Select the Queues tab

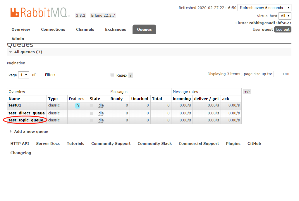tap(144, 29)
